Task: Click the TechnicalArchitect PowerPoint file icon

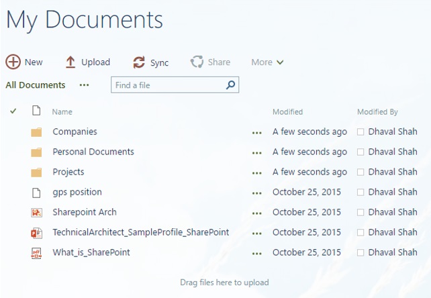Action: tap(36, 233)
